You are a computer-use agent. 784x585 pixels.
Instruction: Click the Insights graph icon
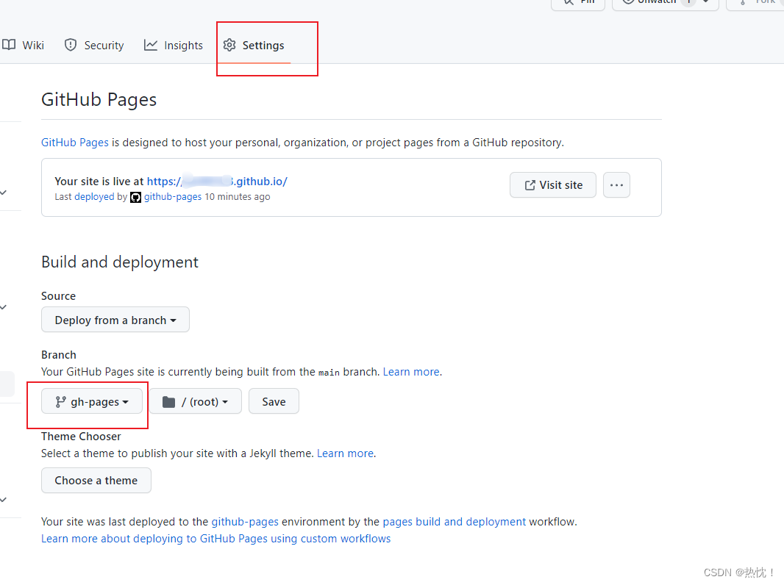pos(151,45)
